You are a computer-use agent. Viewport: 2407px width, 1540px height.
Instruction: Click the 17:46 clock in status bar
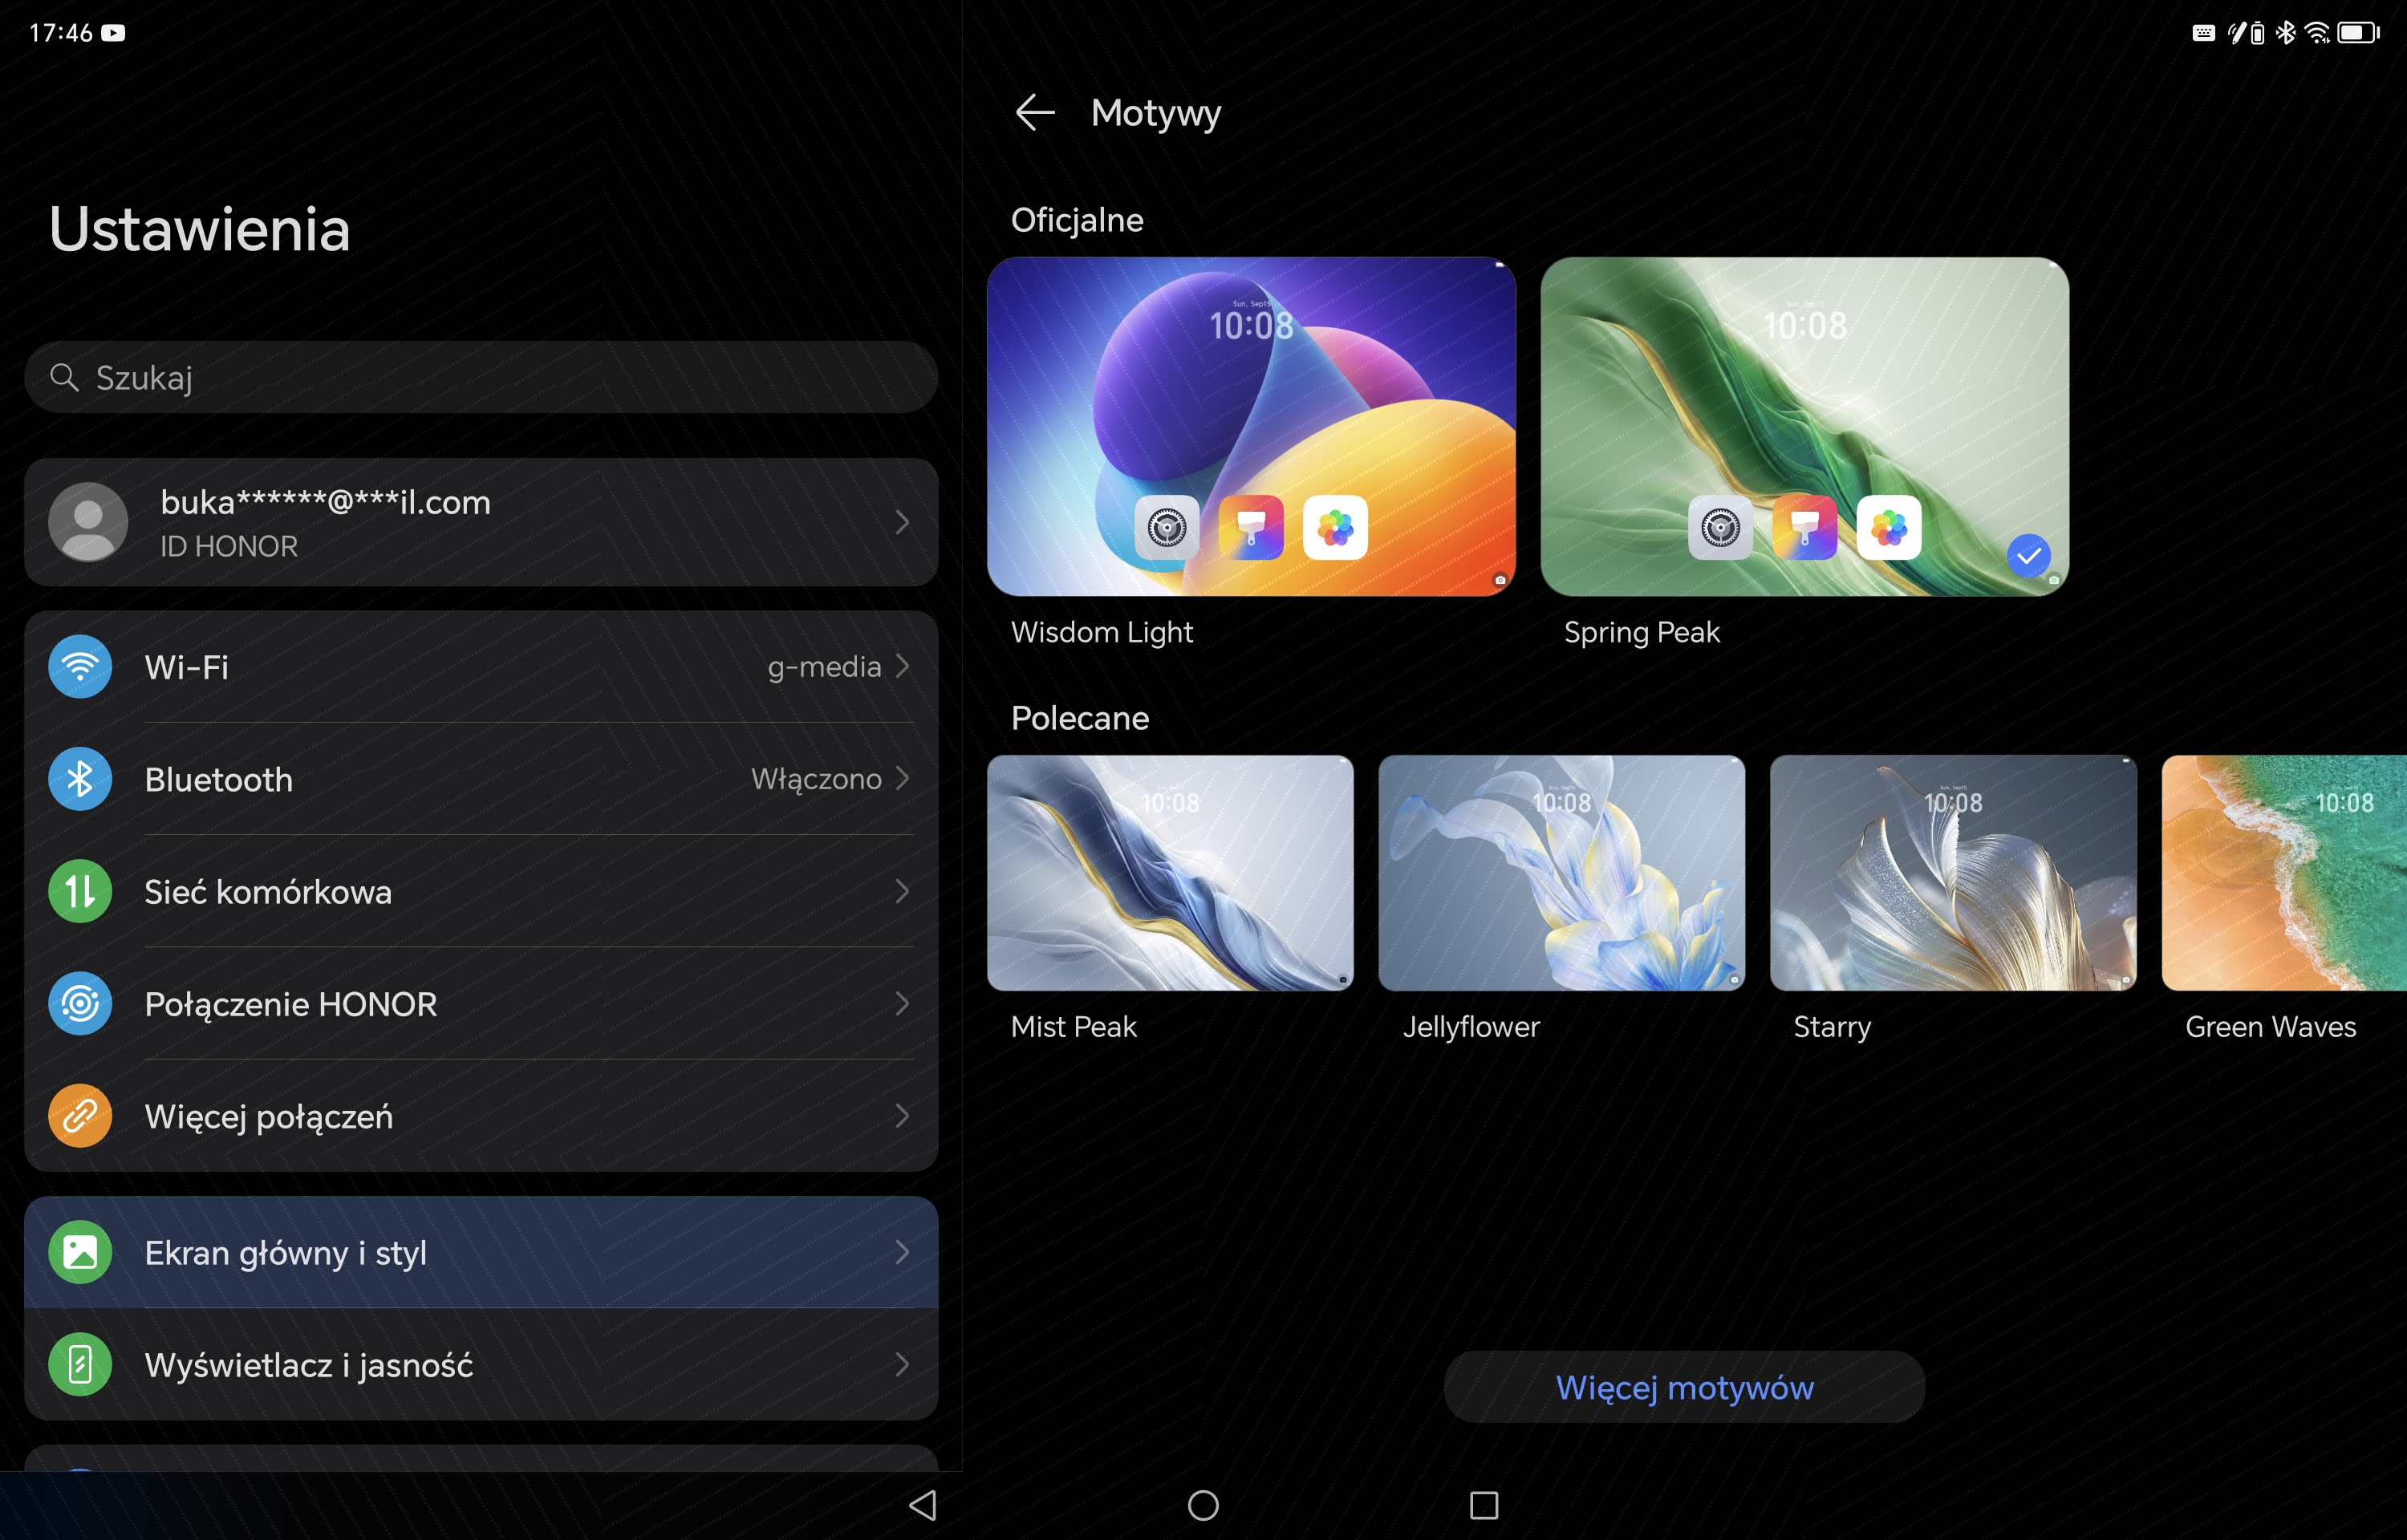coord(61,33)
